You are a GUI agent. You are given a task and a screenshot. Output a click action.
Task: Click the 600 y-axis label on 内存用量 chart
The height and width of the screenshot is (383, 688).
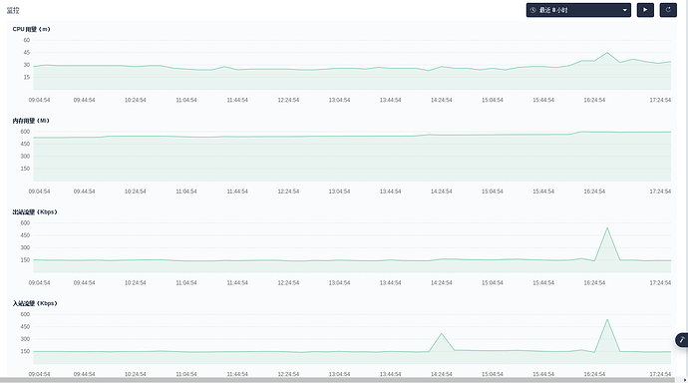pyautogui.click(x=25, y=132)
